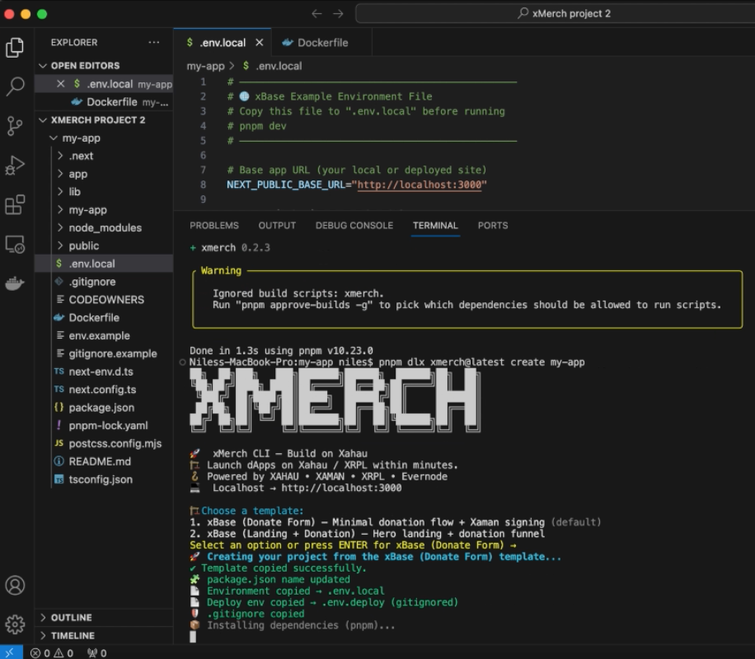The image size is (755, 659).
Task: Open the Extensions view
Action: 16,205
